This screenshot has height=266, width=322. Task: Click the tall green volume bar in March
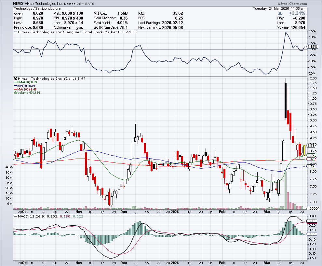(x=286, y=190)
